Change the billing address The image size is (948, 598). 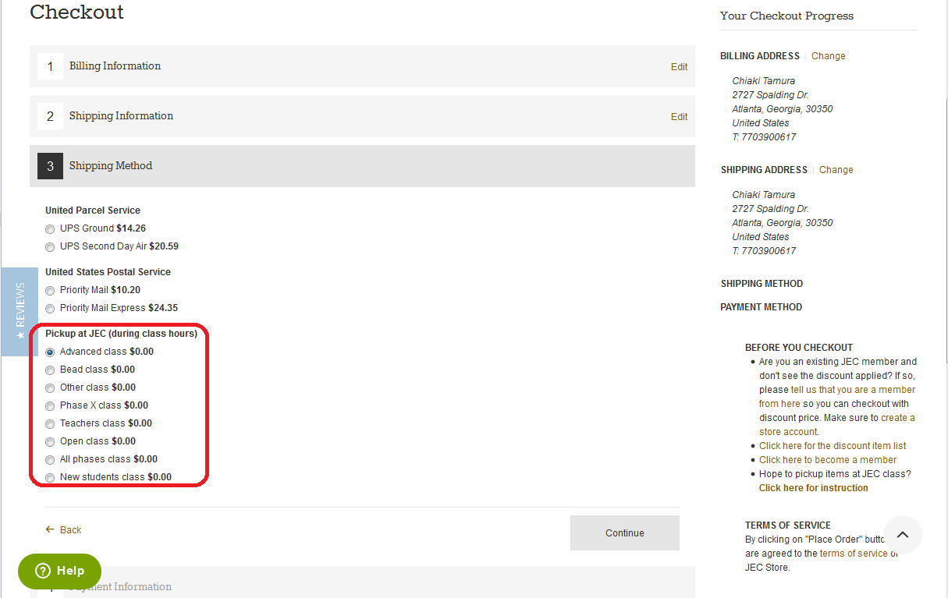click(828, 56)
